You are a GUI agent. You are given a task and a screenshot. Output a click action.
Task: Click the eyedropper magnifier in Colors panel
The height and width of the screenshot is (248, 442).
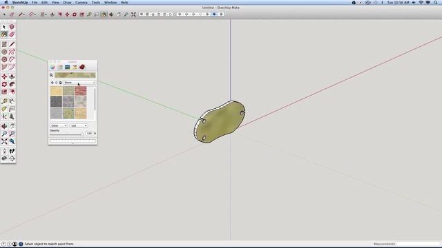click(51, 75)
